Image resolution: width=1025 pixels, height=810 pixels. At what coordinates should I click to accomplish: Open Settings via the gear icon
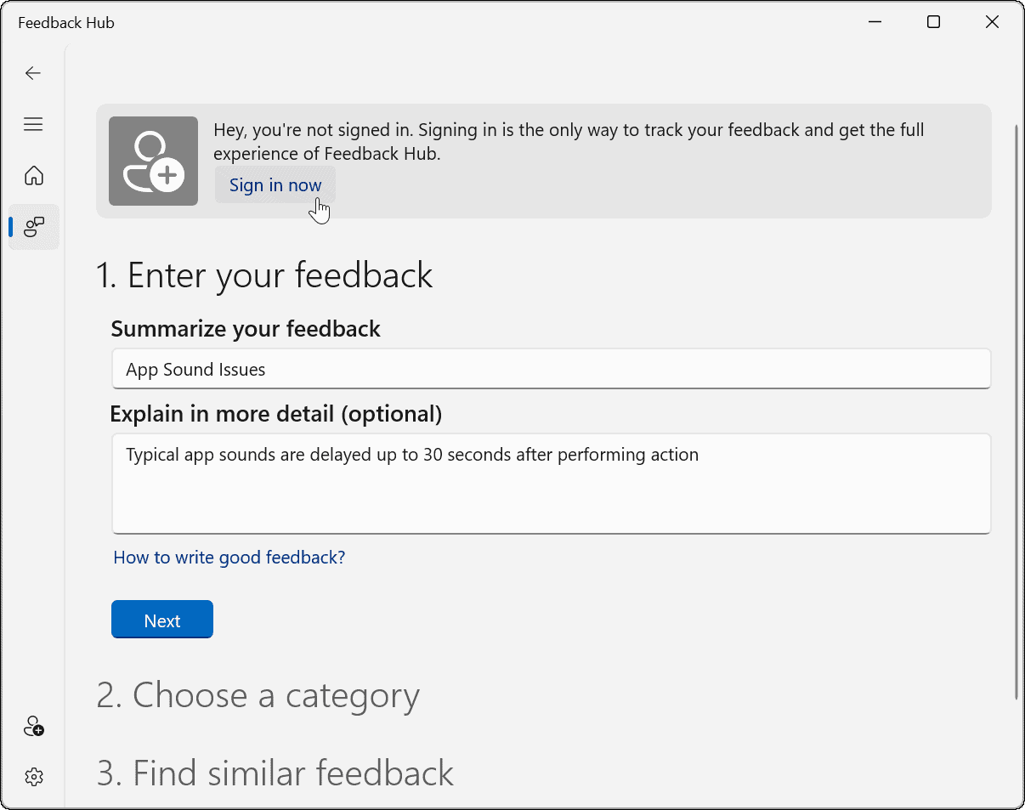click(x=33, y=776)
